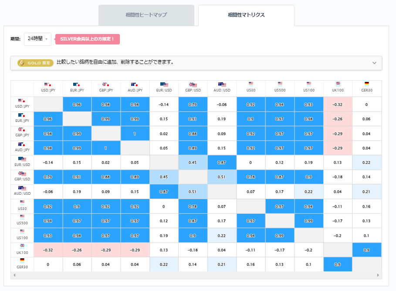Click the 0.79 cell in USD/JPY row
The image size is (396, 291).
pyautogui.click(x=193, y=104)
